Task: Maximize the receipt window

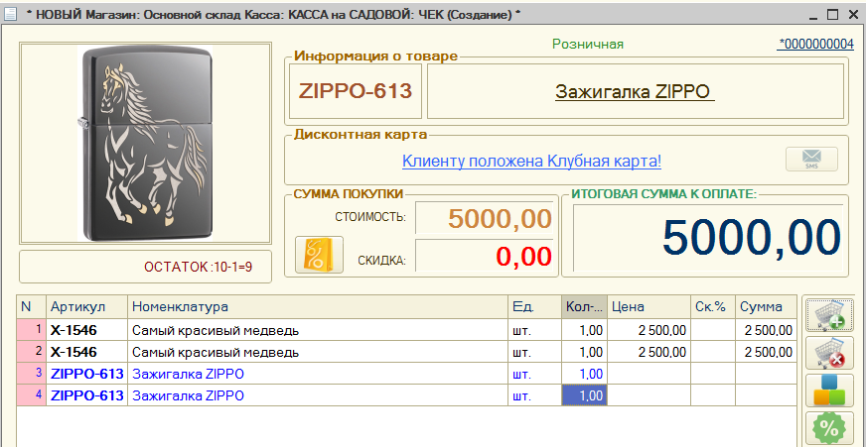Action: point(833,15)
